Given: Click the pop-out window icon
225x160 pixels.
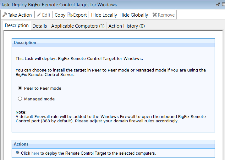Looking at the screenshot, I should [218, 5].
